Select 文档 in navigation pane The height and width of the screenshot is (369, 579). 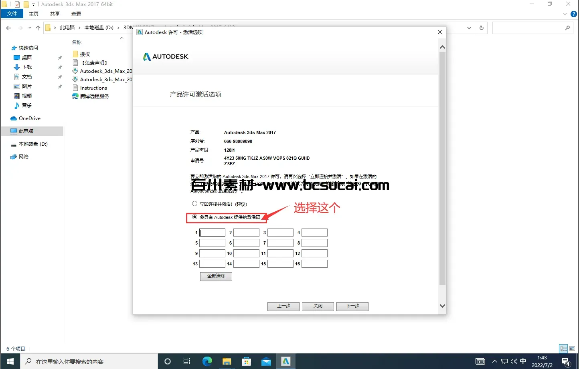pyautogui.click(x=27, y=76)
